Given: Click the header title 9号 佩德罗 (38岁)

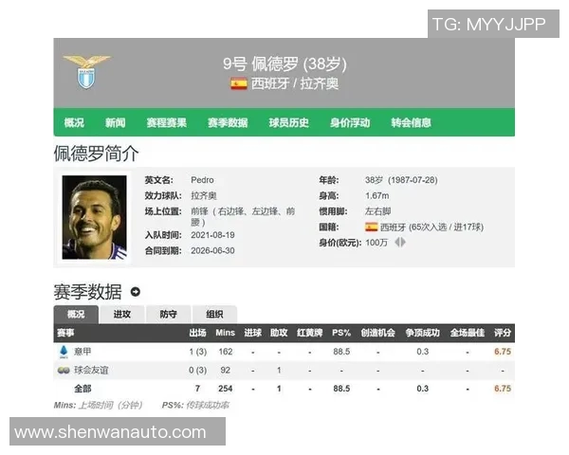Looking at the screenshot, I should point(284,64).
